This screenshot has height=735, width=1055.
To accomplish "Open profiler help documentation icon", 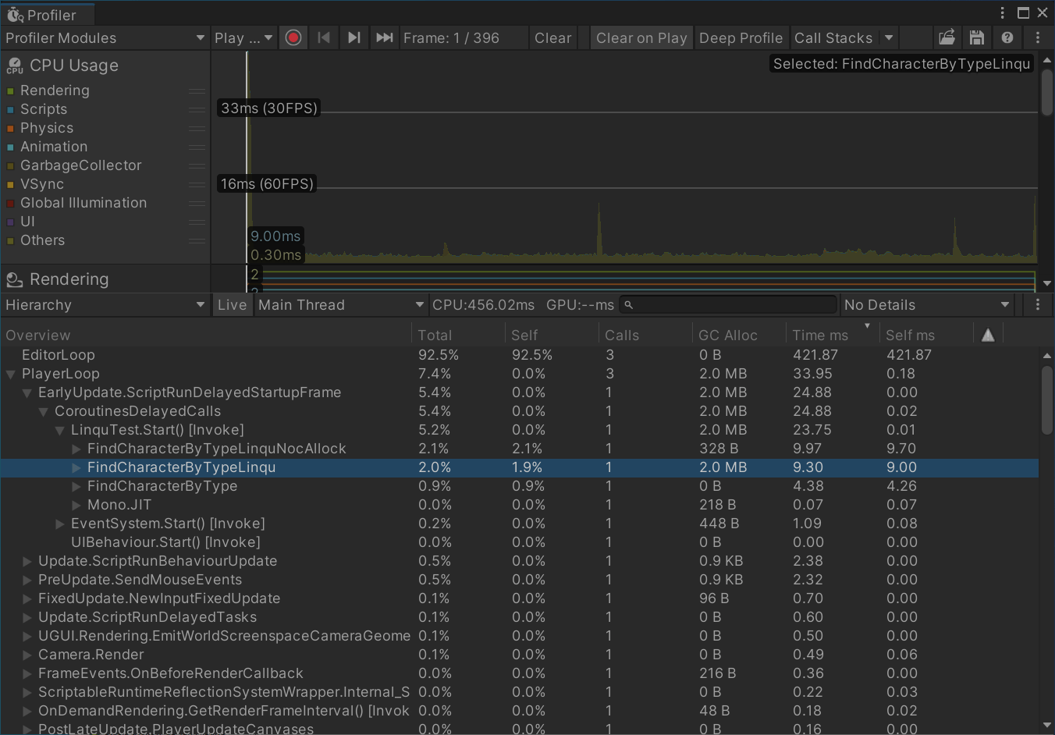I will point(1007,37).
